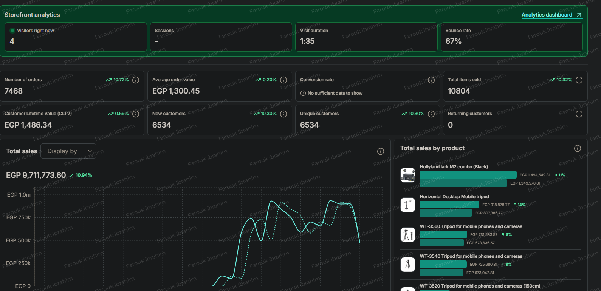Click Horizontal Desktop Mobile tripod thumbnail
The image size is (601, 291).
tap(408, 205)
